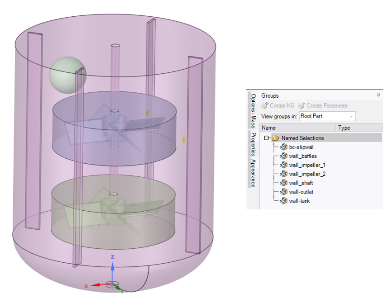This screenshot has width=388, height=303.
Task: Open the Options - Mass side tab
Action: [x=254, y=111]
